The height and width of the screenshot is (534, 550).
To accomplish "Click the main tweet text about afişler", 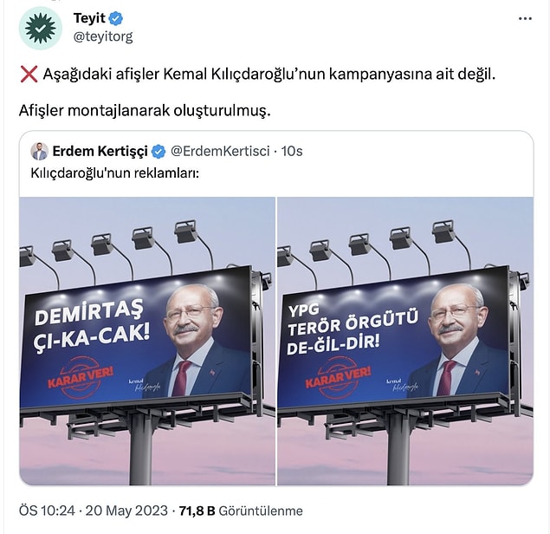I will [257, 93].
